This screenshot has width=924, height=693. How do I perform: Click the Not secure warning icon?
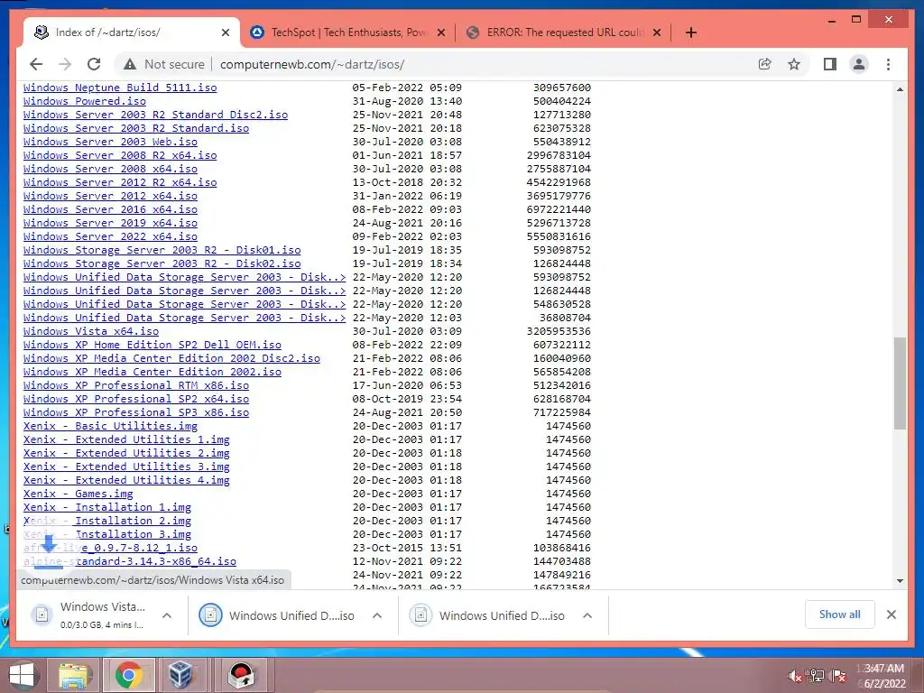130,64
